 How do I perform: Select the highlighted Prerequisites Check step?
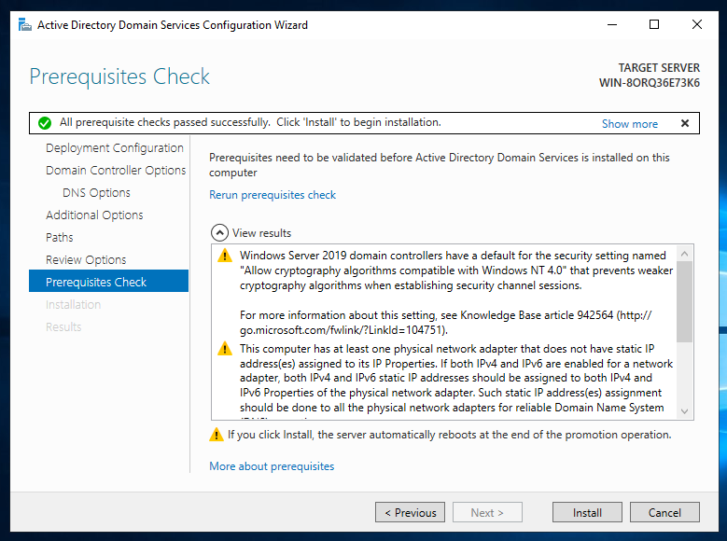(x=108, y=282)
